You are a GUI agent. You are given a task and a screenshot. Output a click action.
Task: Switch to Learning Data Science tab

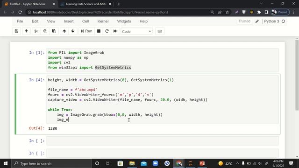click(85, 4)
